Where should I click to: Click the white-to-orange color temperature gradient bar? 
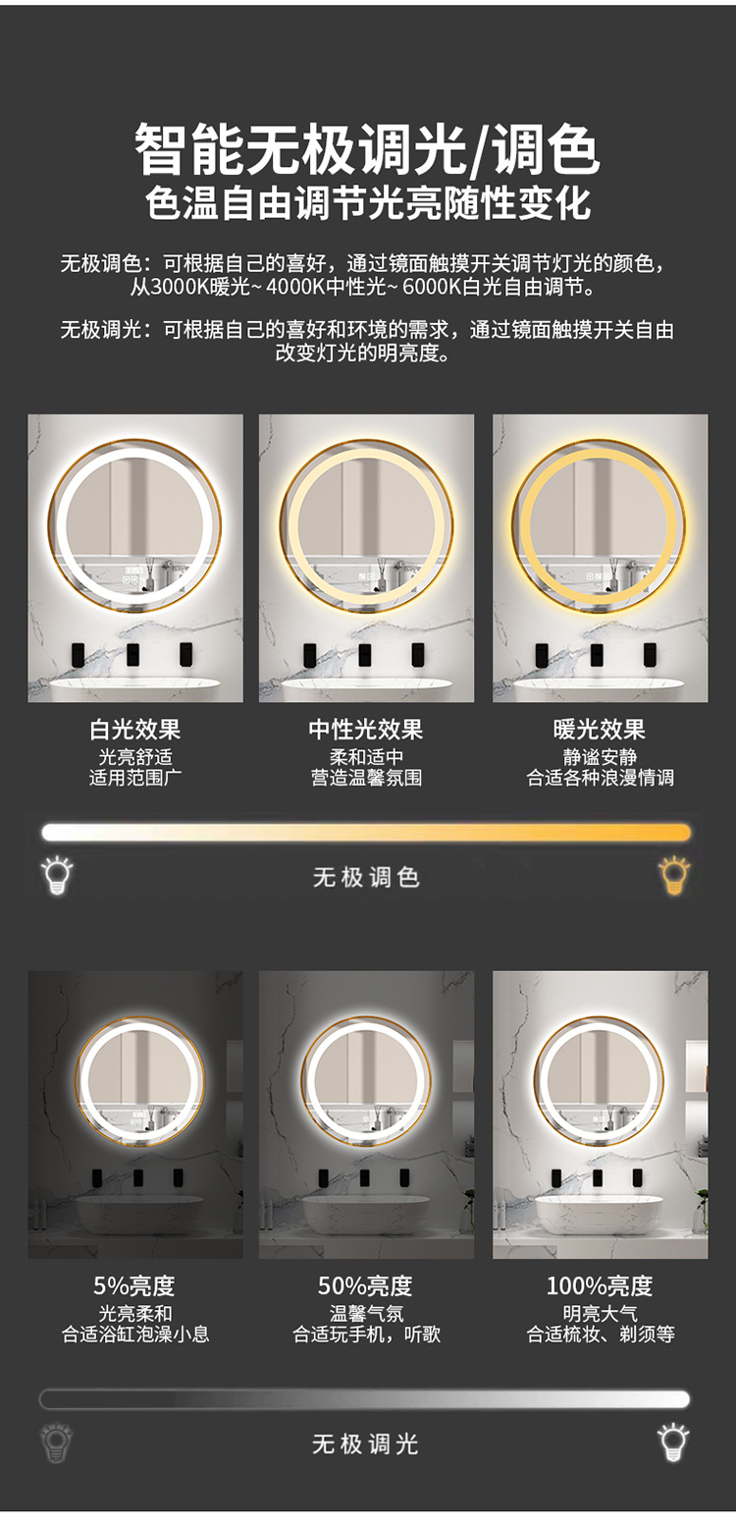(366, 833)
